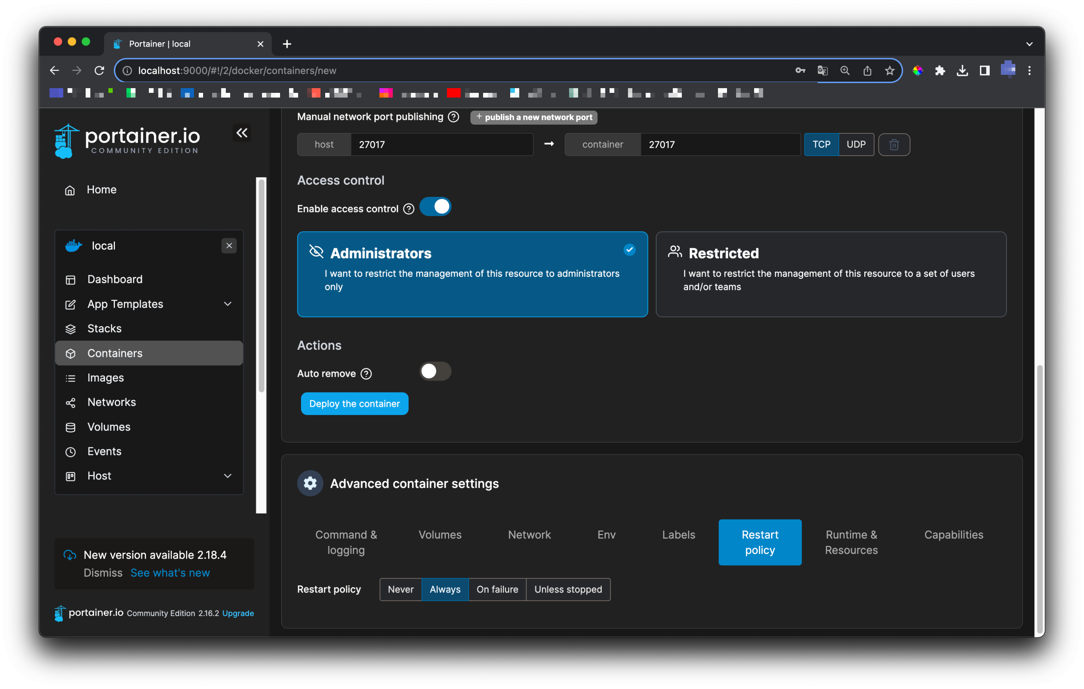Switch to the Env tab
The height and width of the screenshot is (689, 1084).
[606, 535]
